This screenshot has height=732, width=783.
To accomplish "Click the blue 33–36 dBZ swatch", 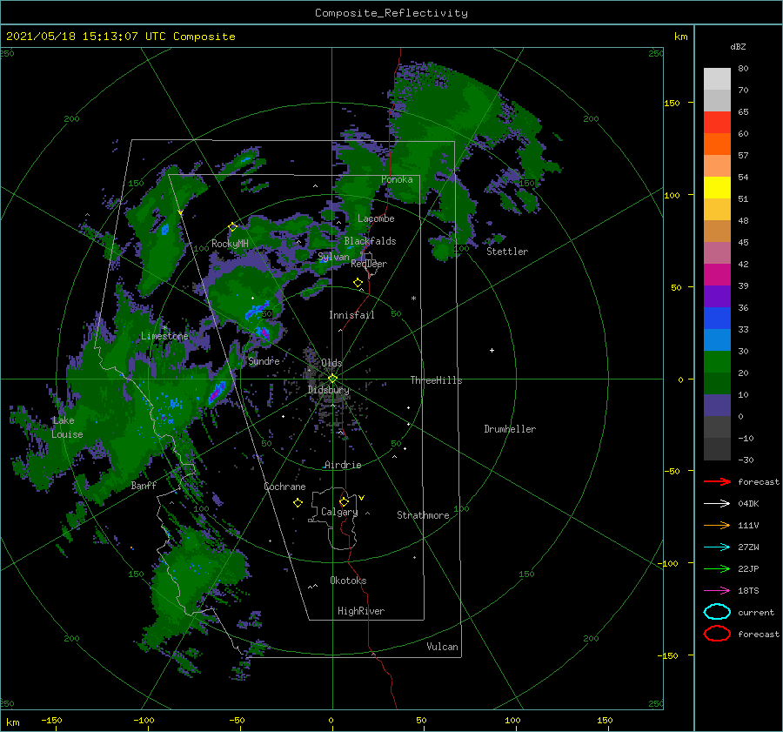I will pos(717,319).
